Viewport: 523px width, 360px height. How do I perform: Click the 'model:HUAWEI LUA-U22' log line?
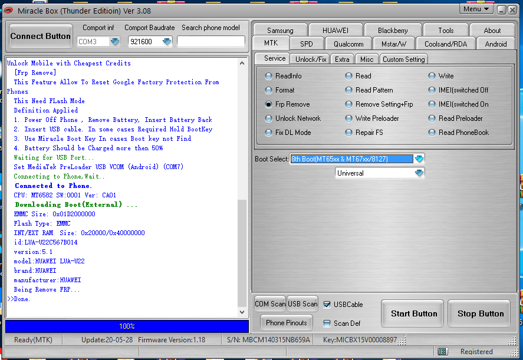click(x=49, y=261)
